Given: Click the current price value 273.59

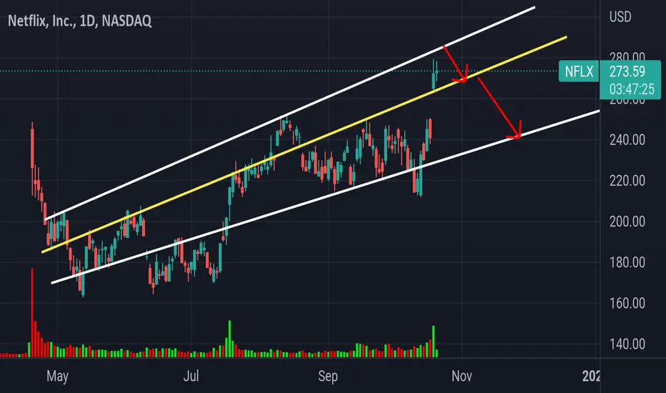Looking at the screenshot, I should 627,71.
